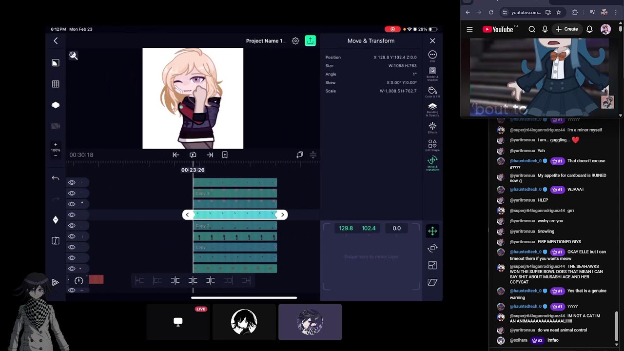The height and width of the screenshot is (351, 624).
Task: Zoom in preview with the plus
Action: tap(56, 145)
